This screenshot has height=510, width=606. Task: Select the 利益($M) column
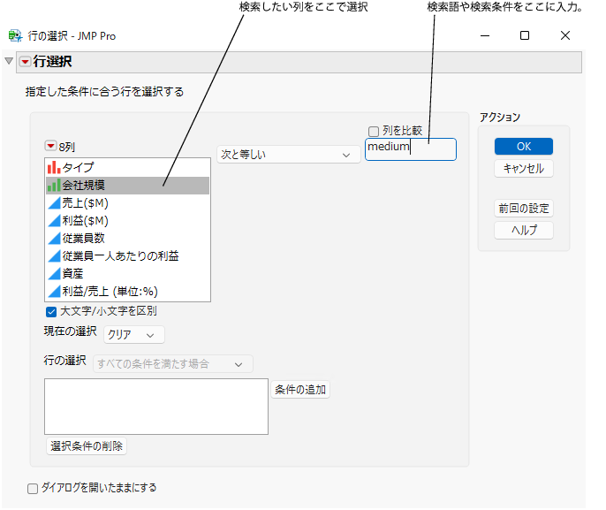[x=127, y=221]
